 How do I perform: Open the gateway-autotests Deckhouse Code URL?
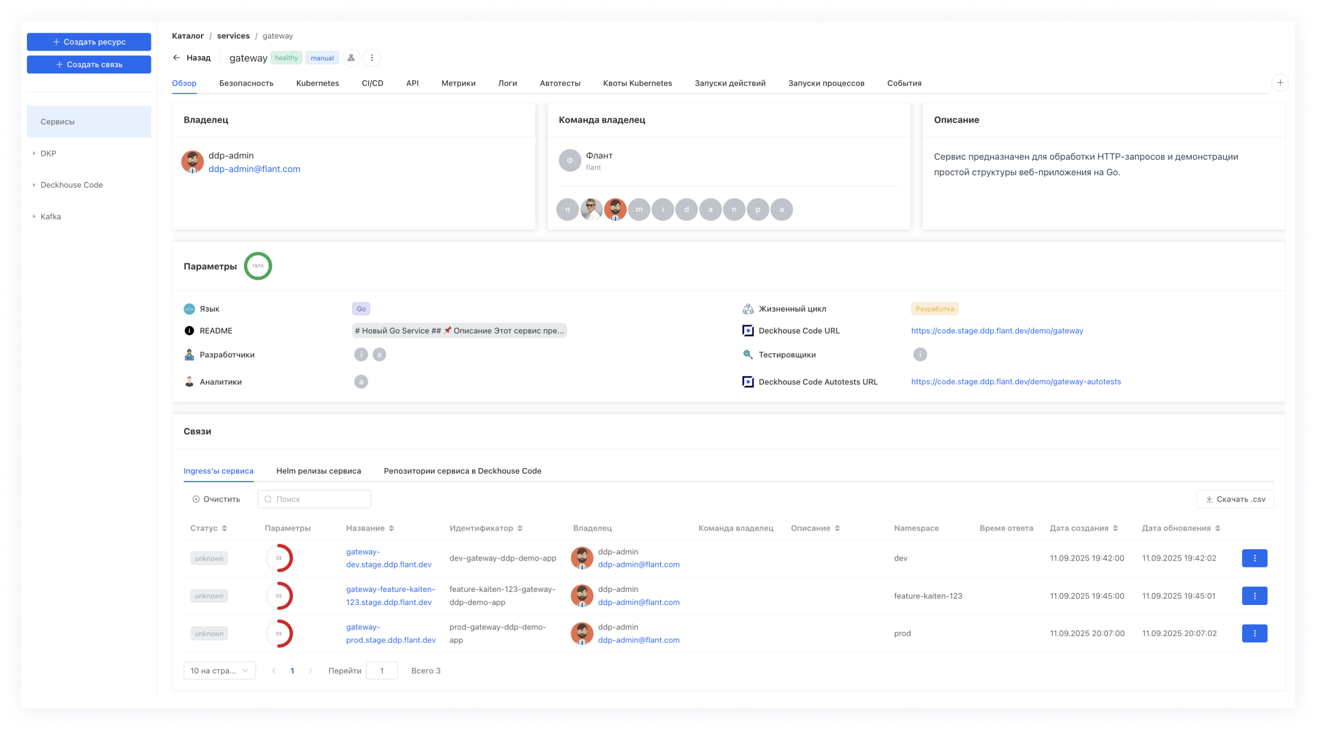tap(1015, 382)
